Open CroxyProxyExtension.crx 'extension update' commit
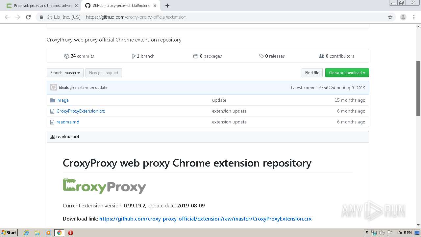The width and height of the screenshot is (421, 237). click(x=229, y=111)
